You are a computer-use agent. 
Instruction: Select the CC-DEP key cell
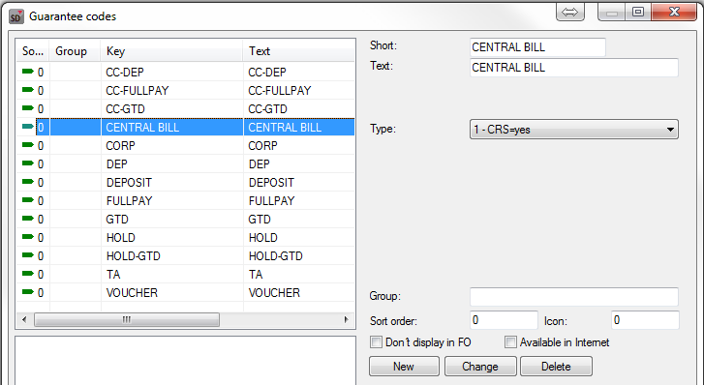pos(172,72)
